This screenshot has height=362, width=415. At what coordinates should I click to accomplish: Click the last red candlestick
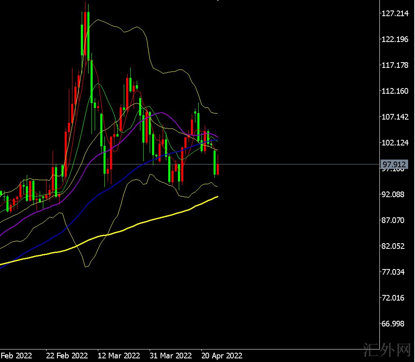(x=218, y=169)
